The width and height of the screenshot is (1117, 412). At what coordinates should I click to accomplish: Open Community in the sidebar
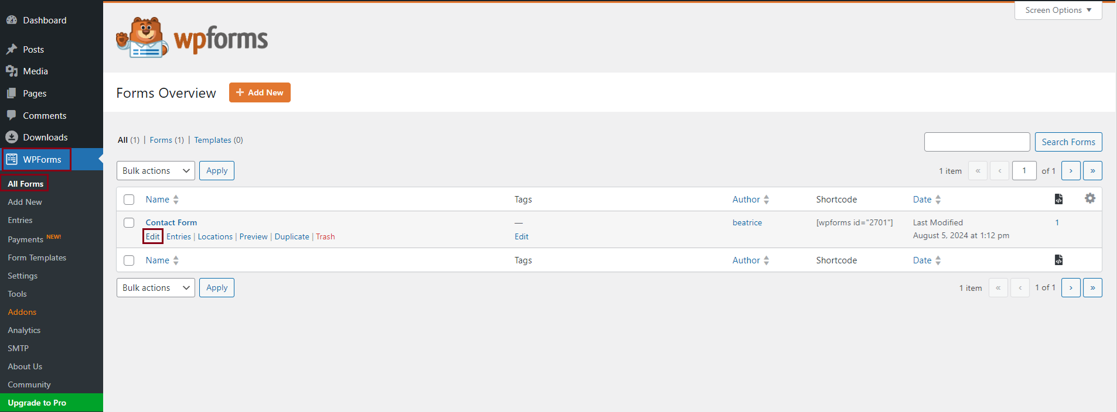29,384
